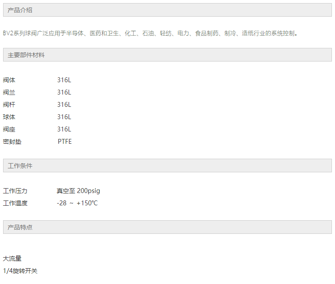The image size is (335, 284).
Task: Click the 工作温度 label
Action: (15, 203)
